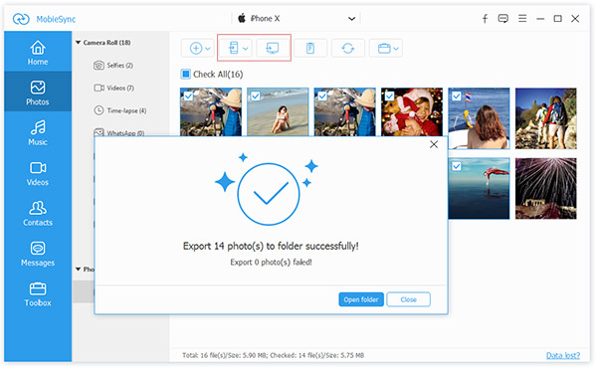Open the Music section in sidebar
This screenshot has width=597, height=370.
(38, 132)
